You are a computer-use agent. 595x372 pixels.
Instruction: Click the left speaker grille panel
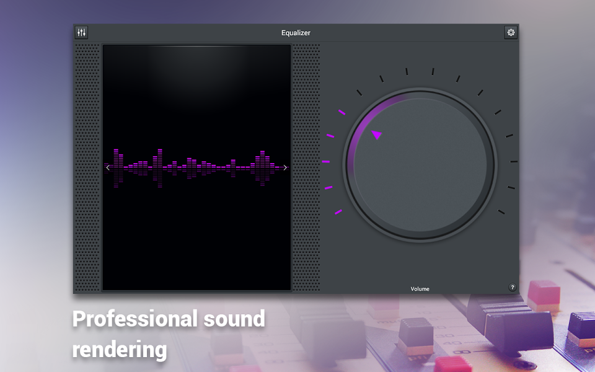point(87,167)
